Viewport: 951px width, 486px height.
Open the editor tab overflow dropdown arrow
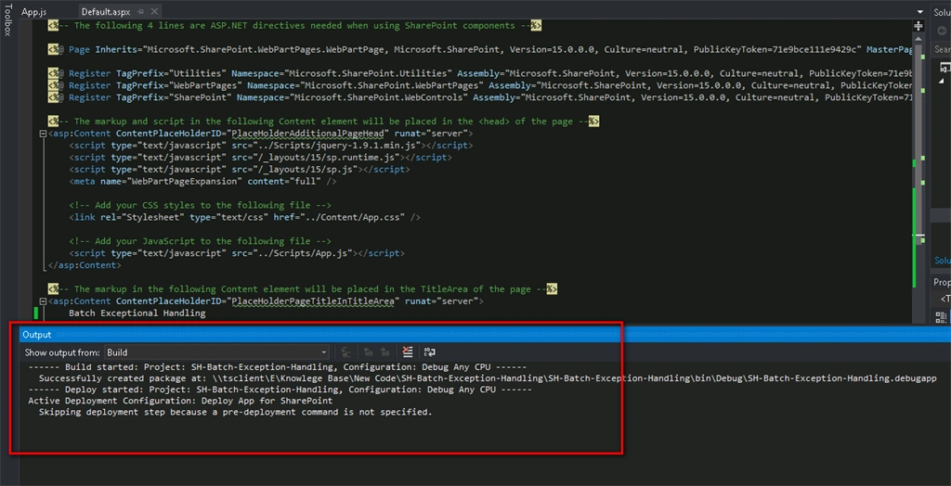(919, 11)
